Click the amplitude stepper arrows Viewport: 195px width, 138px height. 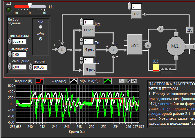(x=10, y=54)
